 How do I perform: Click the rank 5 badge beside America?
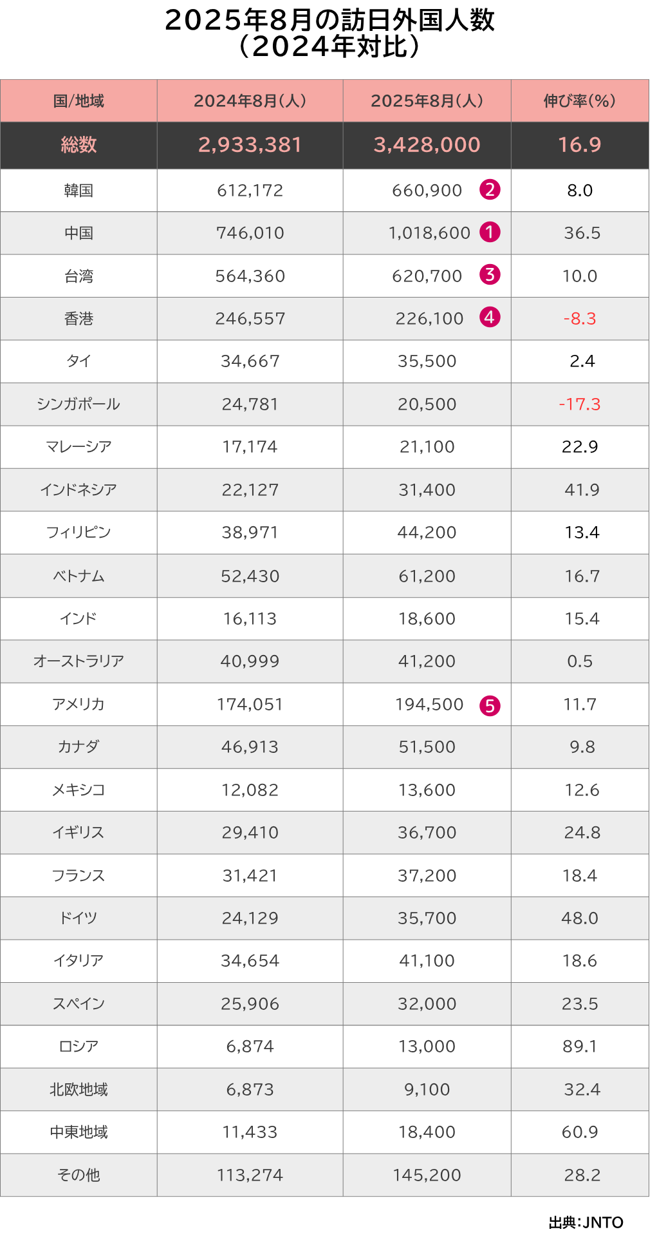click(490, 706)
